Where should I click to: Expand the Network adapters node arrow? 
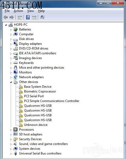coord(11,77)
